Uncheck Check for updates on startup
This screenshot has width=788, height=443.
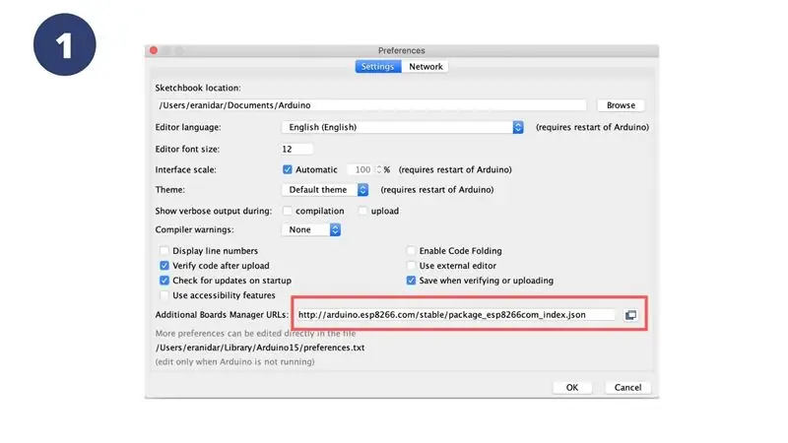[164, 281]
